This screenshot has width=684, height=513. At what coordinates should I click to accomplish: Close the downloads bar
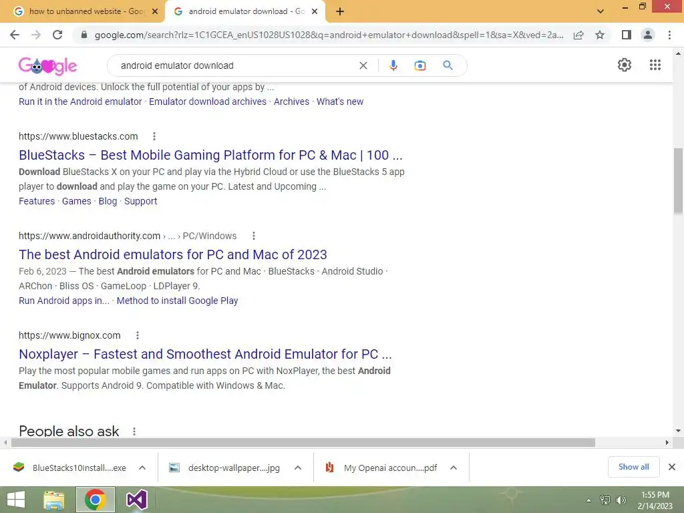click(x=672, y=467)
